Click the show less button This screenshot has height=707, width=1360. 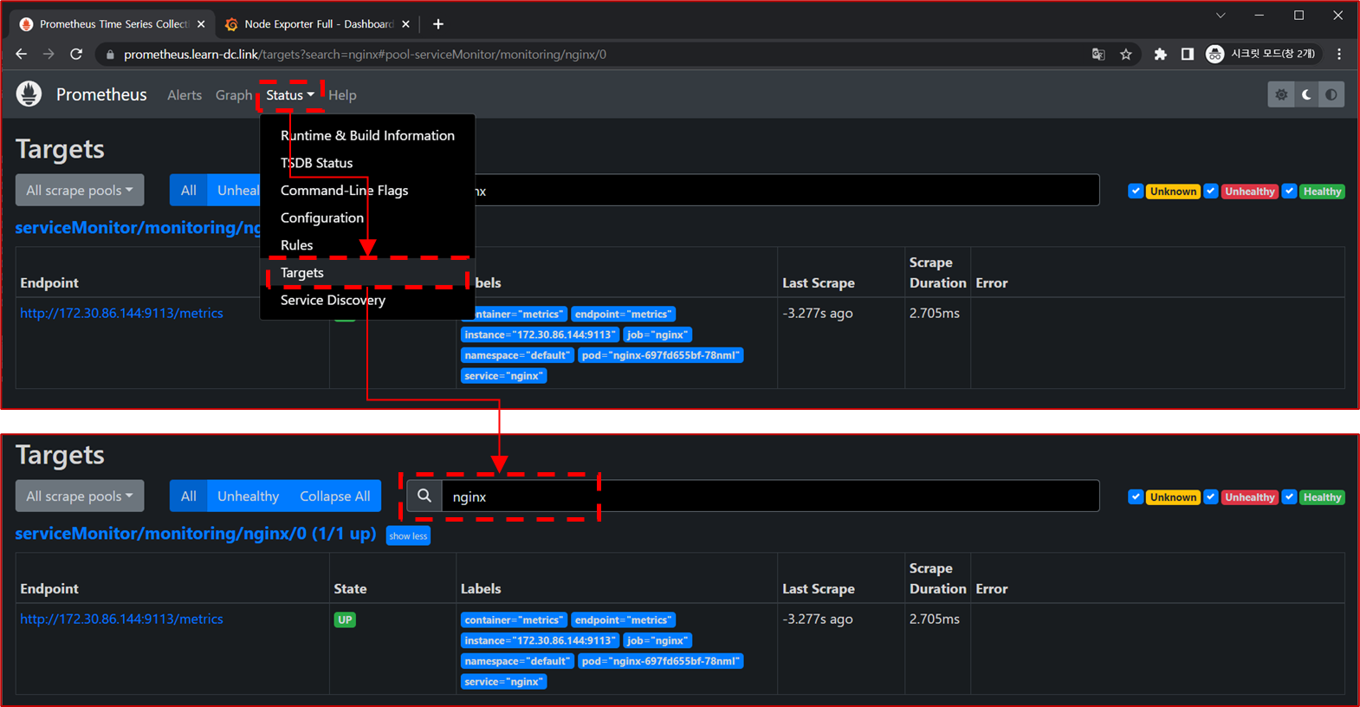(x=408, y=536)
